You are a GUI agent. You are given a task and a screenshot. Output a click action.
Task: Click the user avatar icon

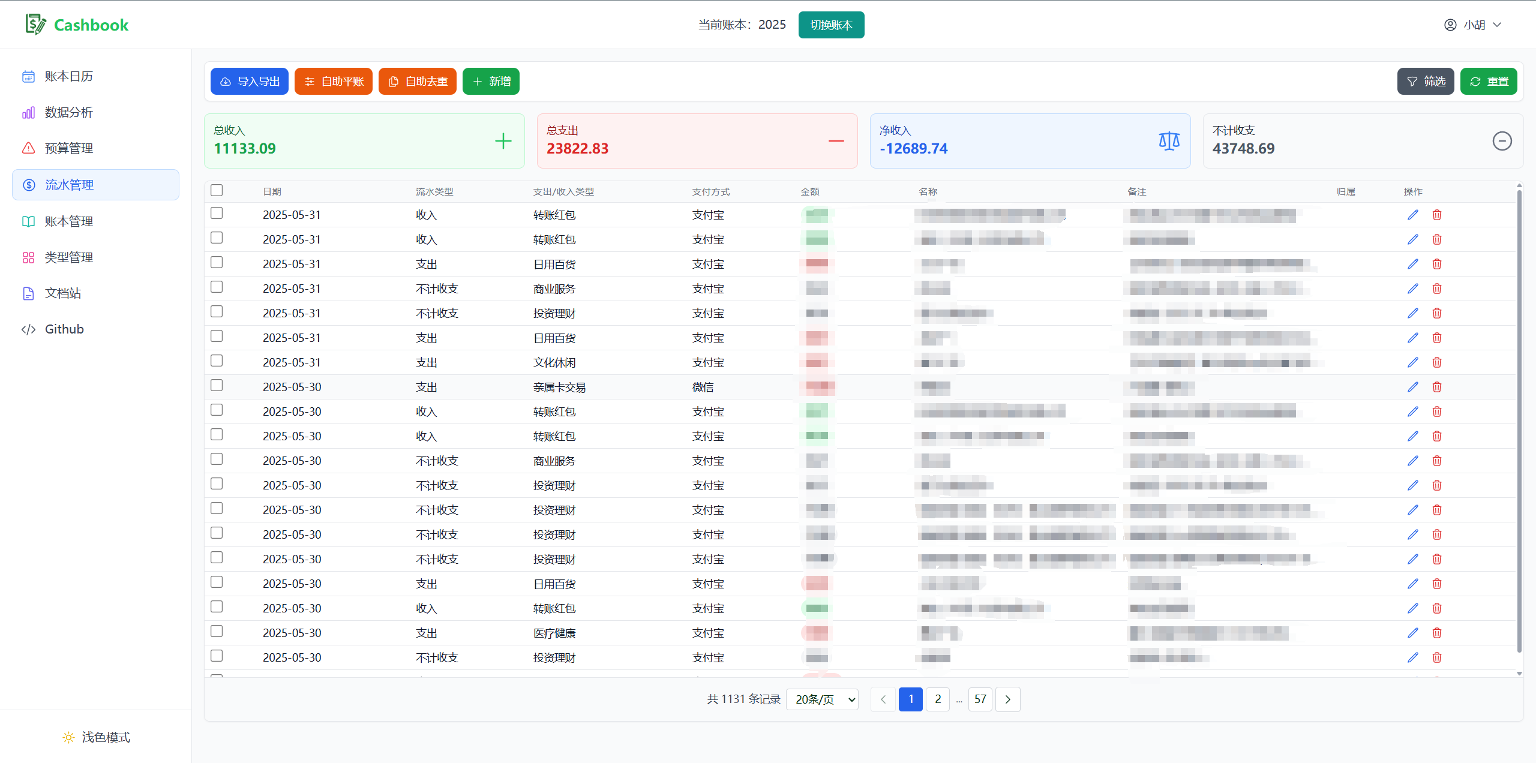pos(1450,25)
